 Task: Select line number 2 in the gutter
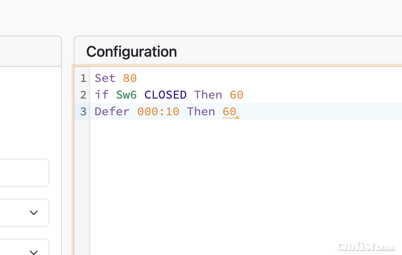tap(83, 95)
